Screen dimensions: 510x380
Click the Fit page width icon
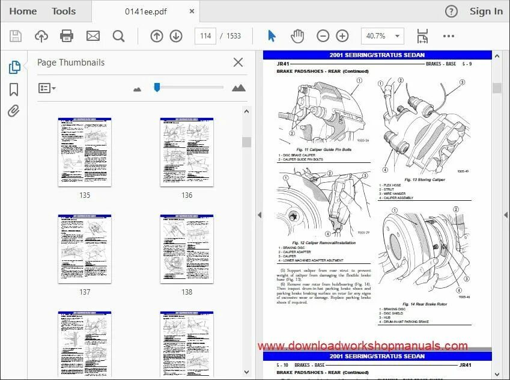422,36
